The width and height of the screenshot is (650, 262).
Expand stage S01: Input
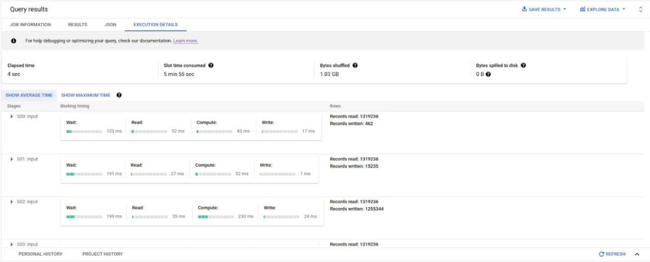pyautogui.click(x=11, y=159)
